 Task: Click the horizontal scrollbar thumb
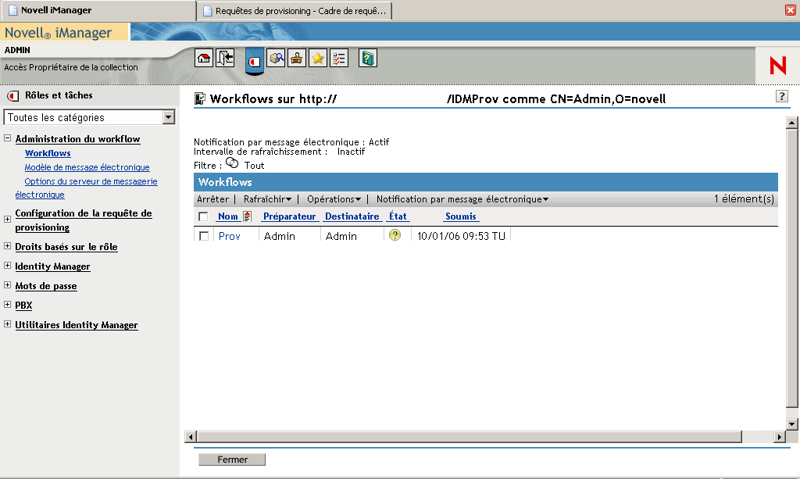470,437
